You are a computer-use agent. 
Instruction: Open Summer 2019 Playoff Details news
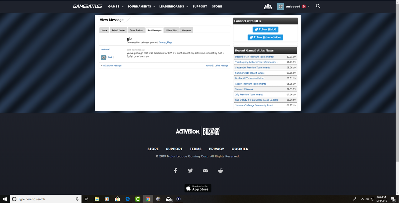[250, 73]
